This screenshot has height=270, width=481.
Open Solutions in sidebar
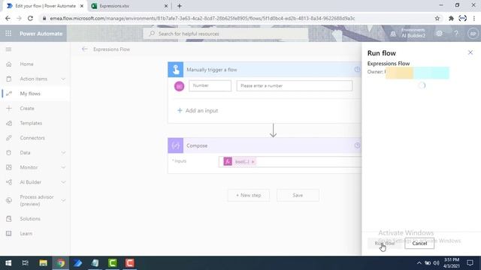pos(30,219)
